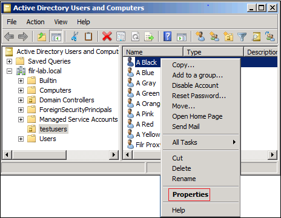Click the Cut scissors toolbar icon
This screenshot has height=218, width=281.
(x=74, y=36)
